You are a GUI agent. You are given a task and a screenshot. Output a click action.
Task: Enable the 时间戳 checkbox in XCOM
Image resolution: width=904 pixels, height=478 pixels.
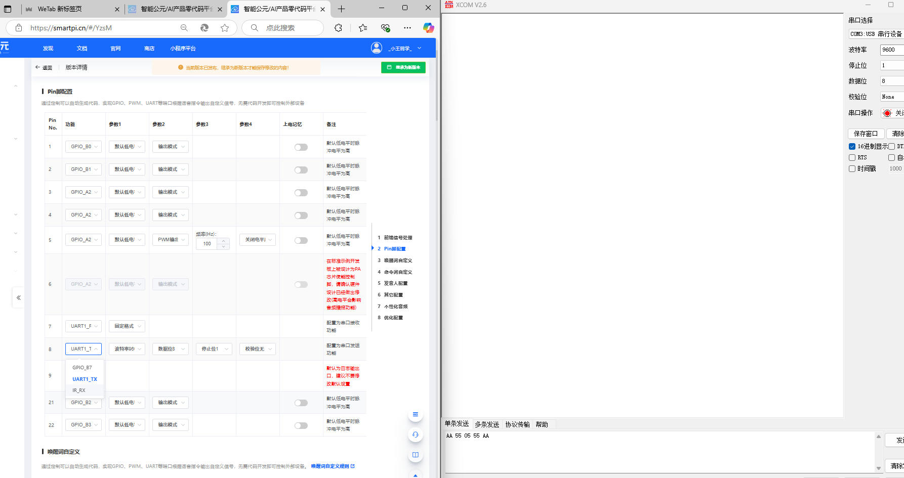click(852, 168)
